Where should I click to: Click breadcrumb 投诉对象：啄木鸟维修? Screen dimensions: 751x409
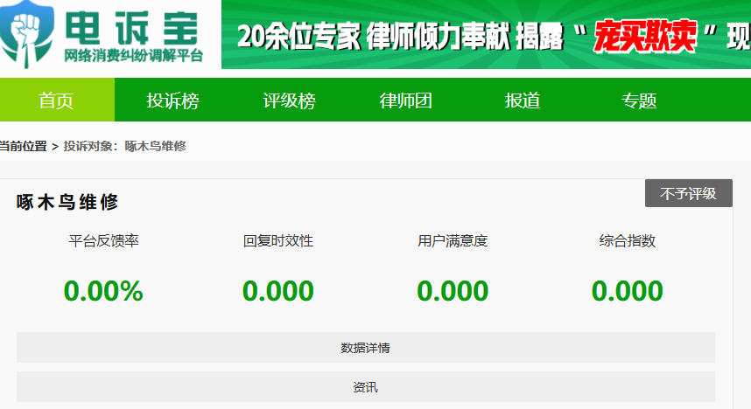(x=124, y=146)
